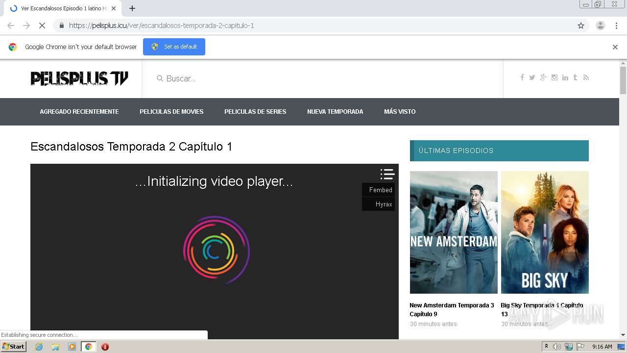Switch to the Escandalosos Episodio 1 tab
Screen dimensions: 627x353
pos(63,8)
